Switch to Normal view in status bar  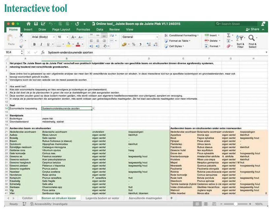[197, 204]
